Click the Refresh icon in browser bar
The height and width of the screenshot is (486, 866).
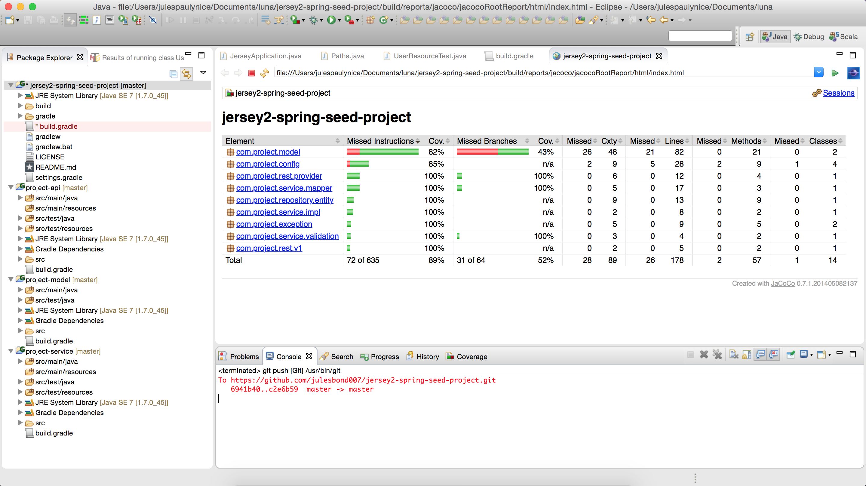click(265, 73)
